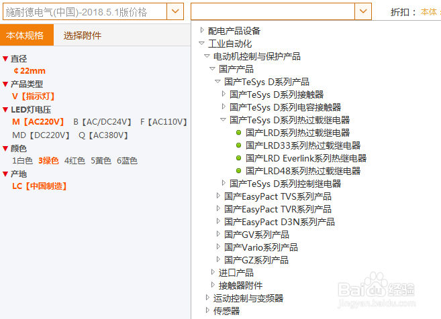
Task: Expand the 国产TeSys D系列控制继电器 node arrow
Action: [x=224, y=183]
